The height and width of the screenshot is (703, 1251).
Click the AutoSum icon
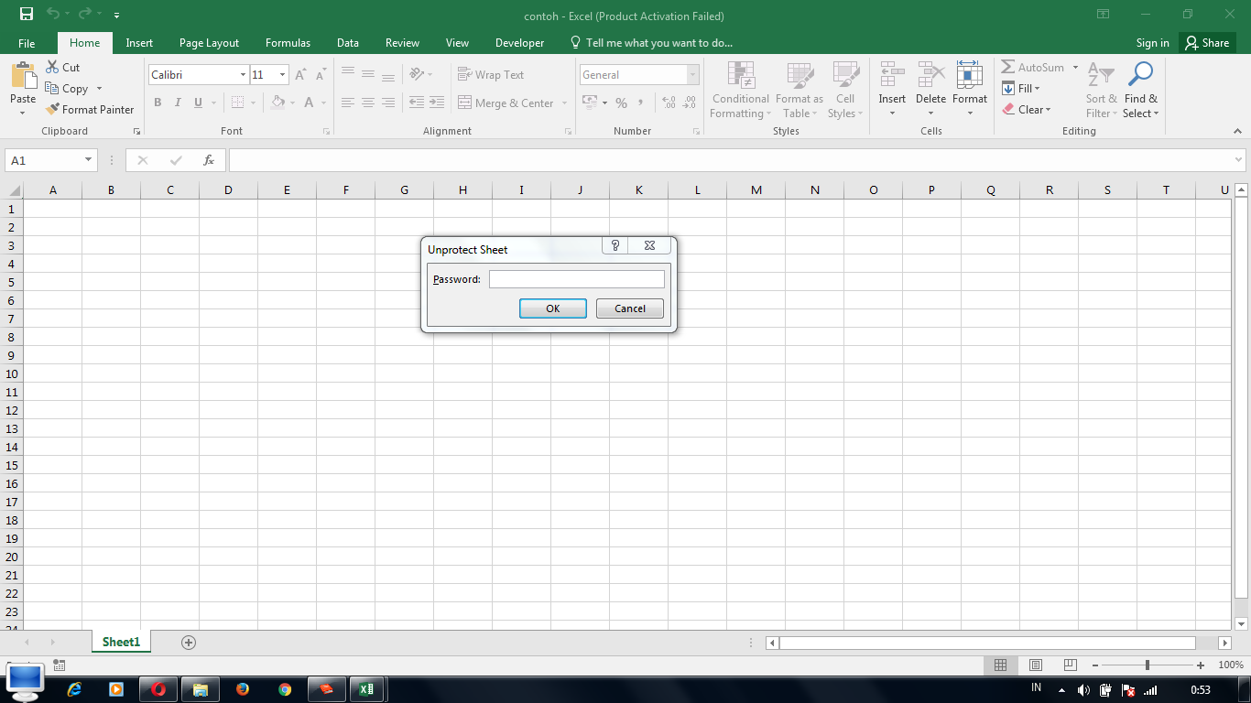[x=1008, y=67]
